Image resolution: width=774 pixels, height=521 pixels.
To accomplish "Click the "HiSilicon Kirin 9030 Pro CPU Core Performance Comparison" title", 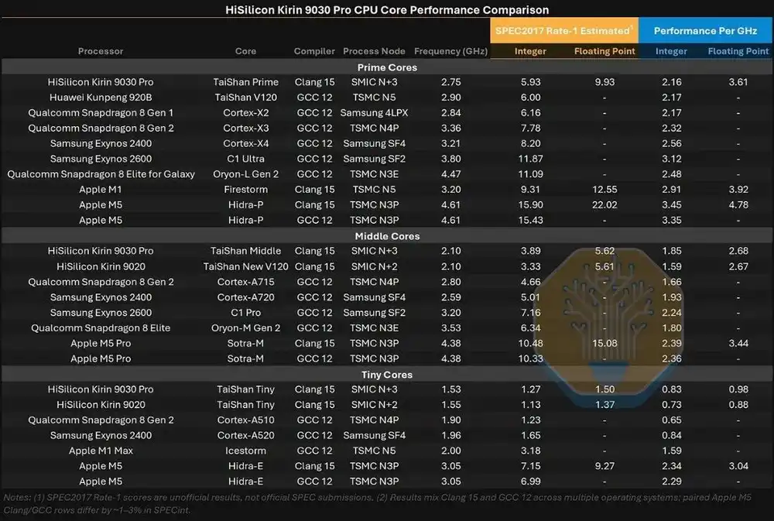I will tap(387, 10).
